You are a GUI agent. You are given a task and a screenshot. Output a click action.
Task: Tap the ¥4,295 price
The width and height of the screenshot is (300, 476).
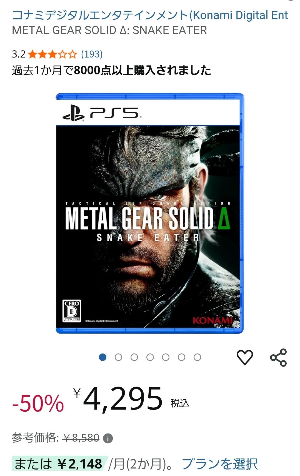tap(118, 399)
